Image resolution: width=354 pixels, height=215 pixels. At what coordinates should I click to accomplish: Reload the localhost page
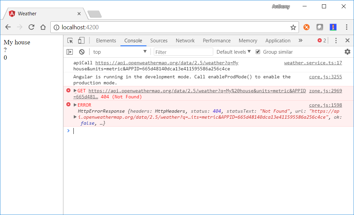[x=31, y=27]
